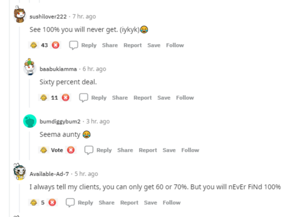Click reply bubble icon under baabukiamma's comment
The image size is (289, 217).
coord(84,98)
